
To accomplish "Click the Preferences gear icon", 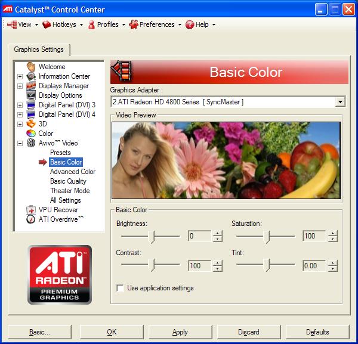I will (134, 24).
